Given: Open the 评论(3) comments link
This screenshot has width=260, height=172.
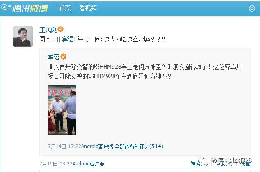Looking at the screenshot, I should tap(224, 164).
